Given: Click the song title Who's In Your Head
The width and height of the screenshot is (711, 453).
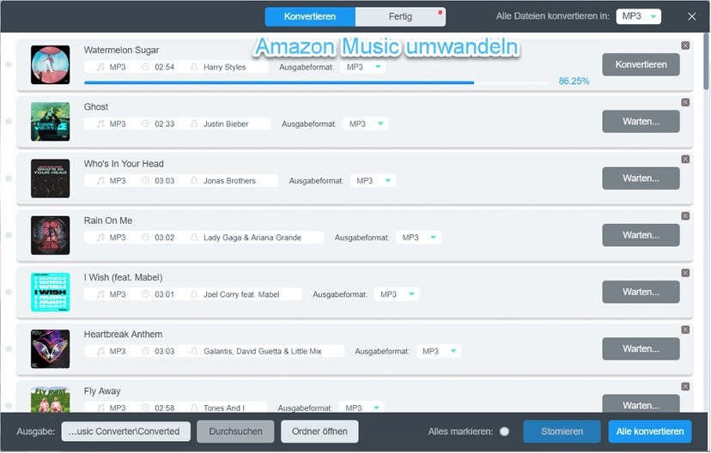Looking at the screenshot, I should (124, 164).
